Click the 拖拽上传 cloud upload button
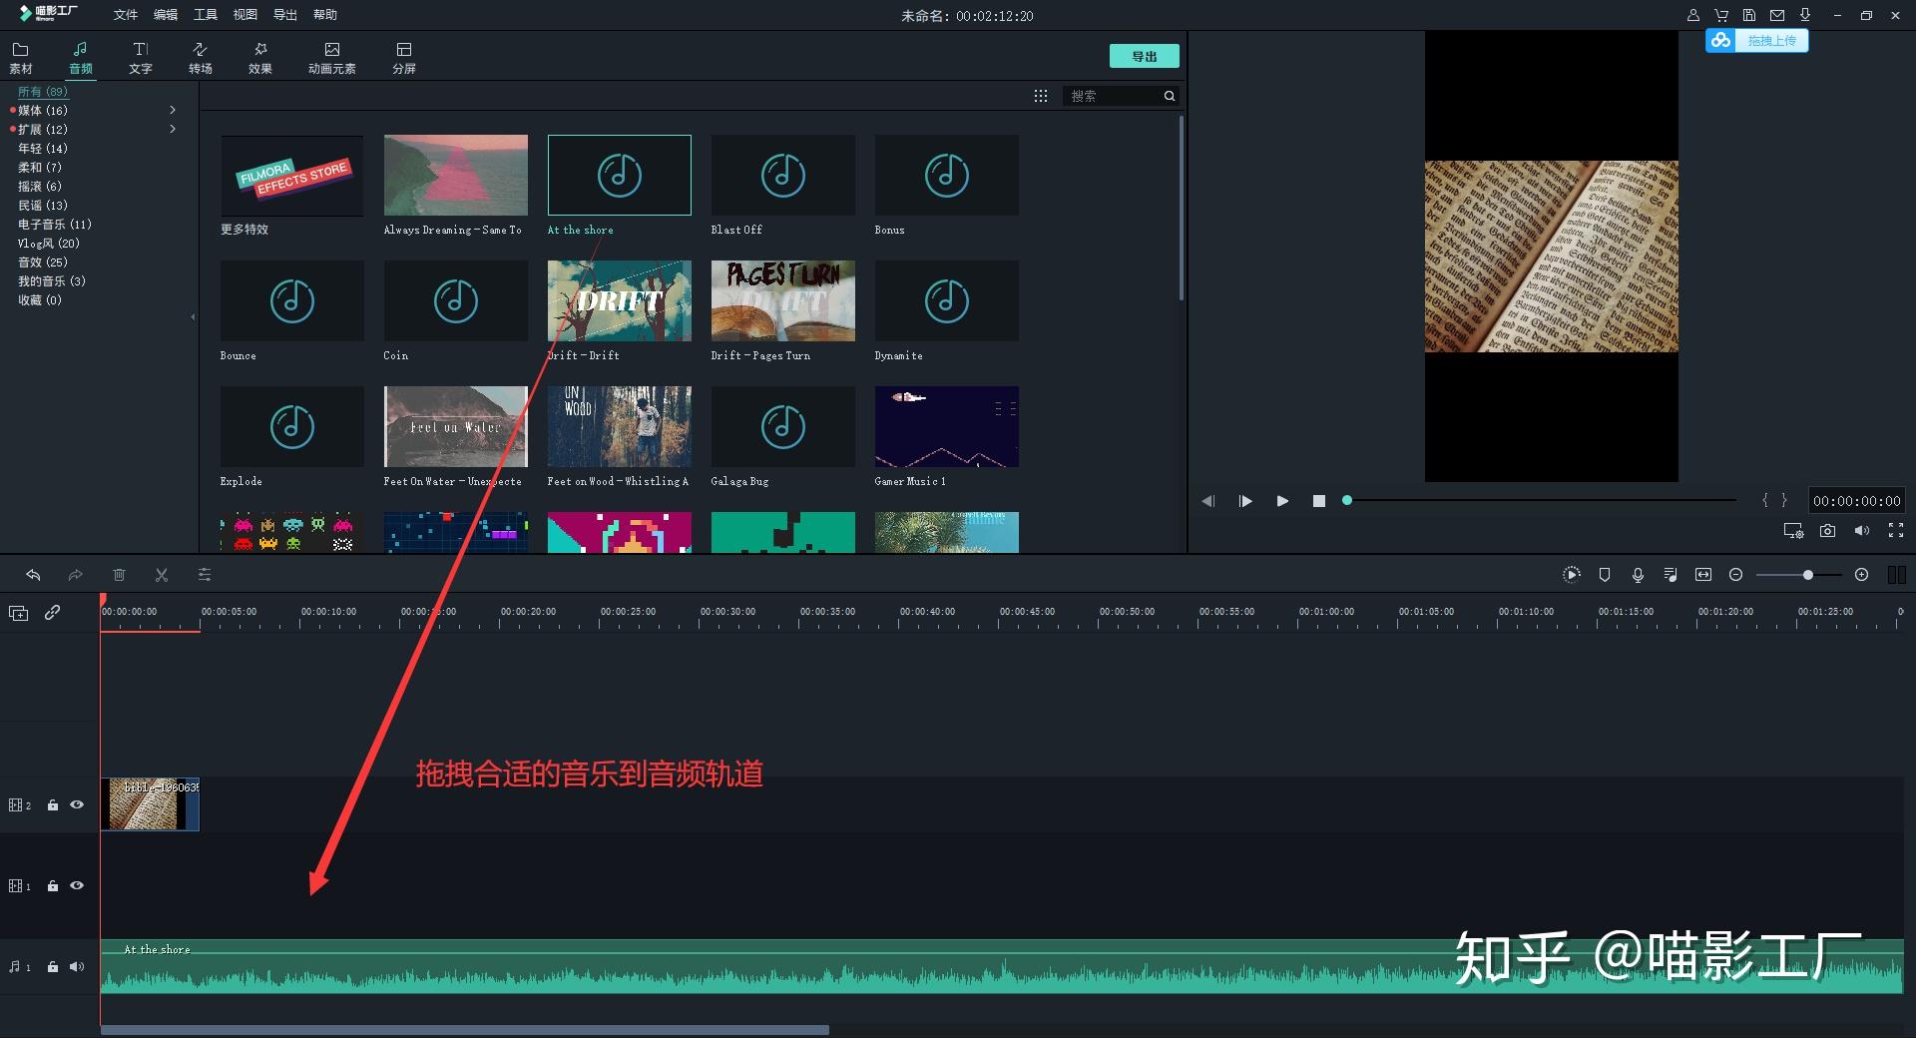 [x=1757, y=41]
